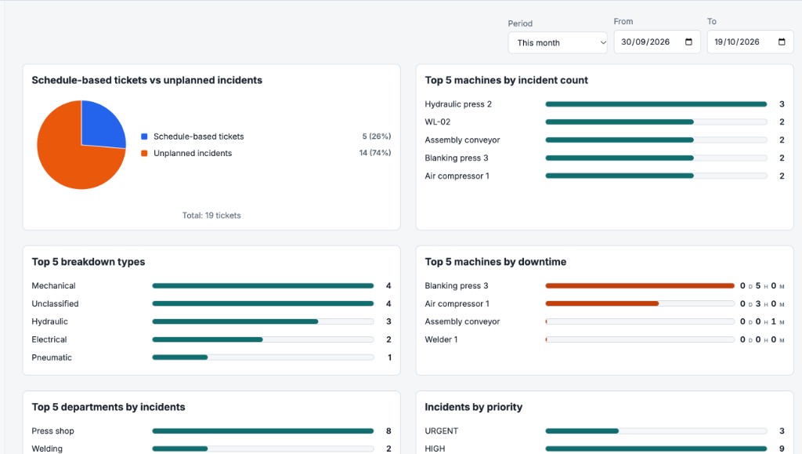Open calendar picker icon in From field
Viewport: 802px width, 454px height.
coord(688,42)
